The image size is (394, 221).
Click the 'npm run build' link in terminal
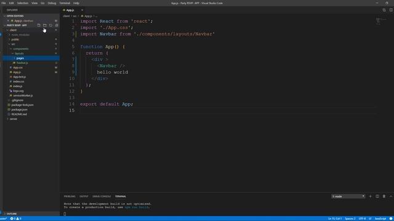(137, 207)
